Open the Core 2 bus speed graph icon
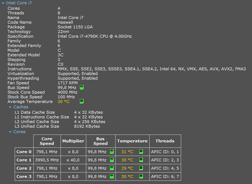252x184 pixels. click(x=112, y=168)
